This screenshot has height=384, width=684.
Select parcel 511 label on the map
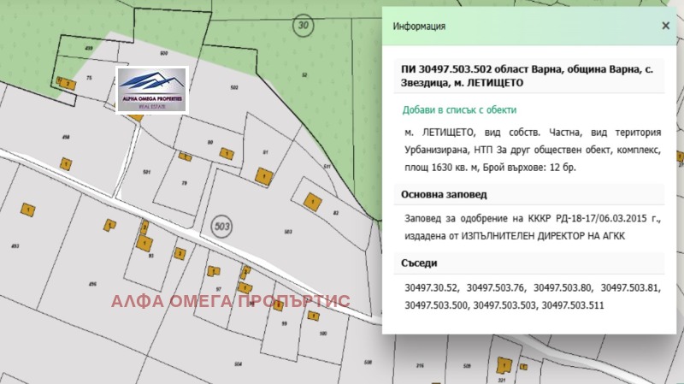pos(327,167)
